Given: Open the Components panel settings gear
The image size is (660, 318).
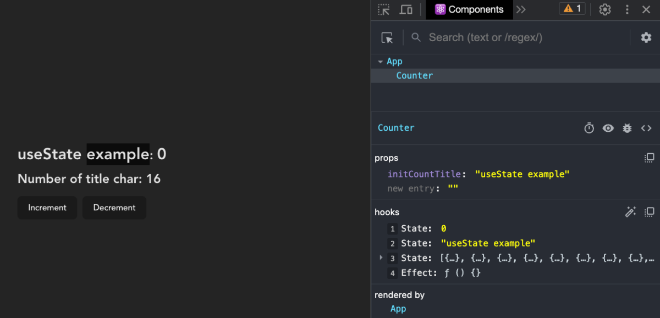Looking at the screenshot, I should pyautogui.click(x=646, y=37).
